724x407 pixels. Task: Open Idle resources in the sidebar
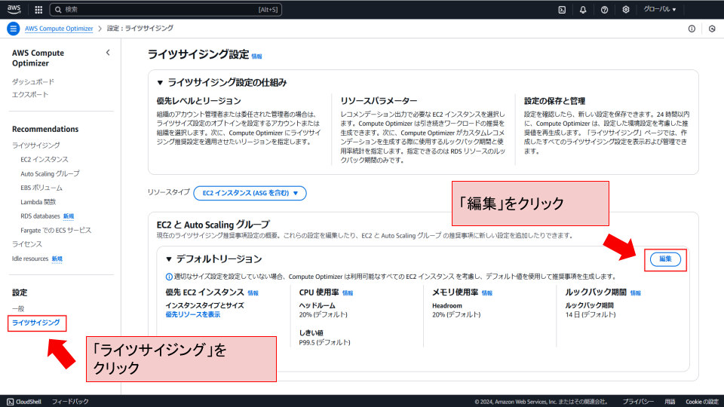point(30,259)
